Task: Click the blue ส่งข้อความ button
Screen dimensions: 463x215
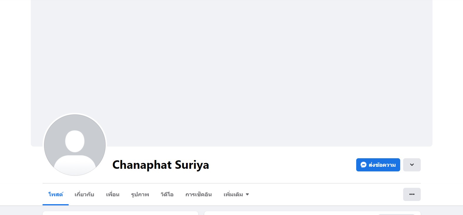Action: pos(378,165)
